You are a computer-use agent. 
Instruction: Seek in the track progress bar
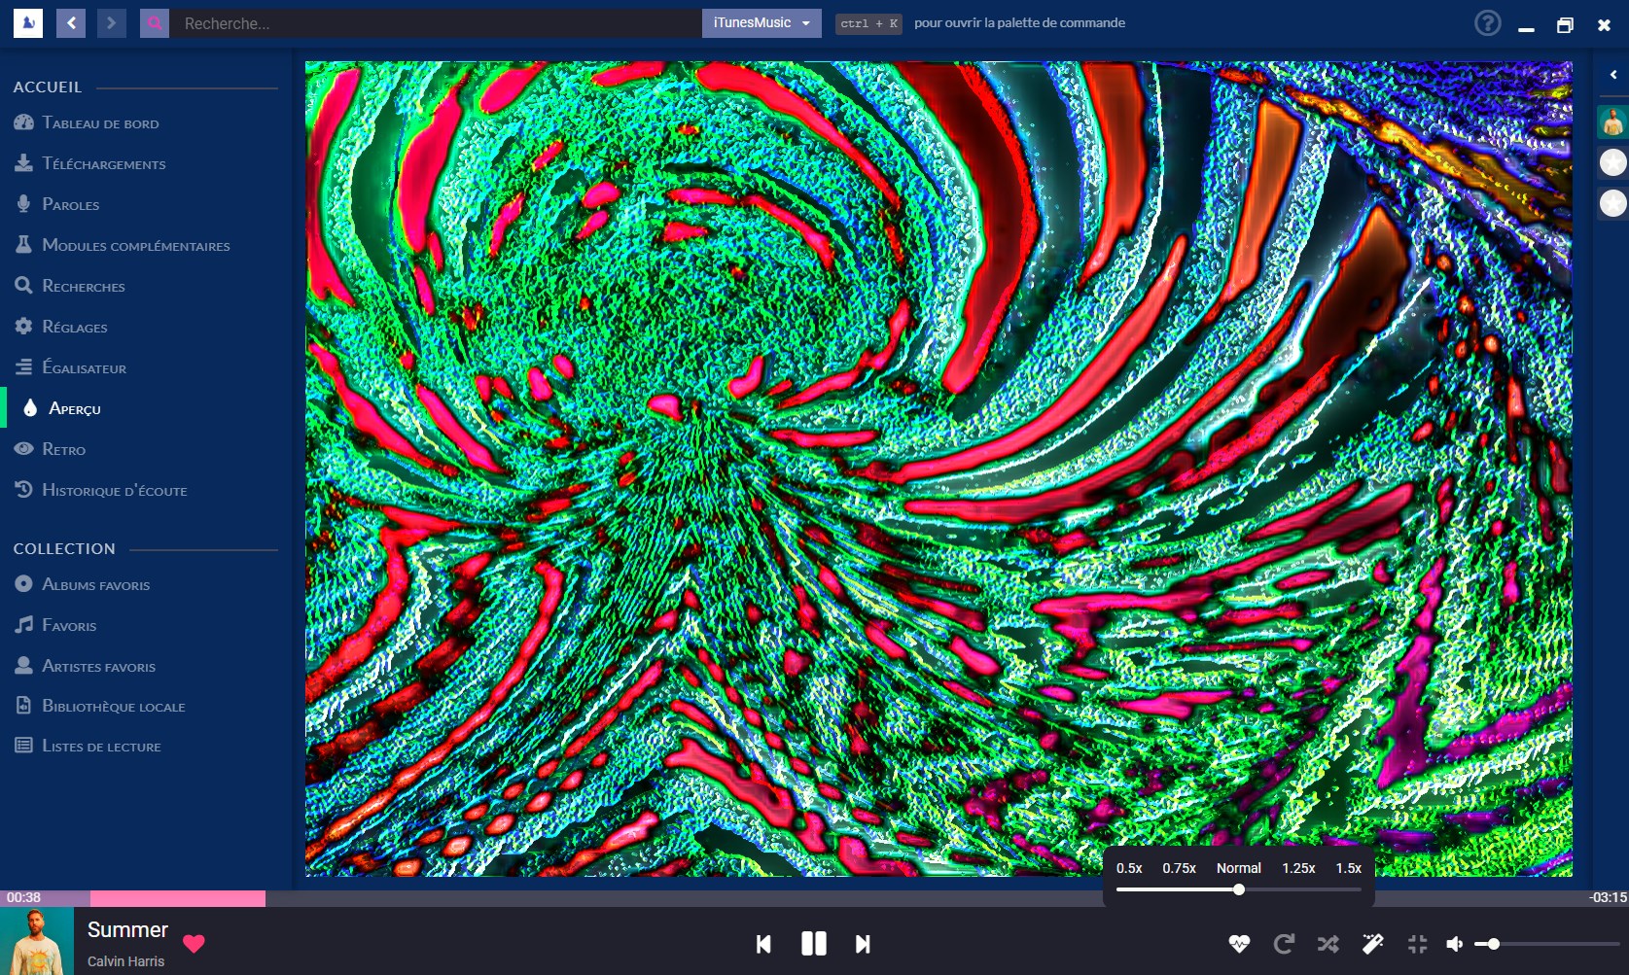814,899
